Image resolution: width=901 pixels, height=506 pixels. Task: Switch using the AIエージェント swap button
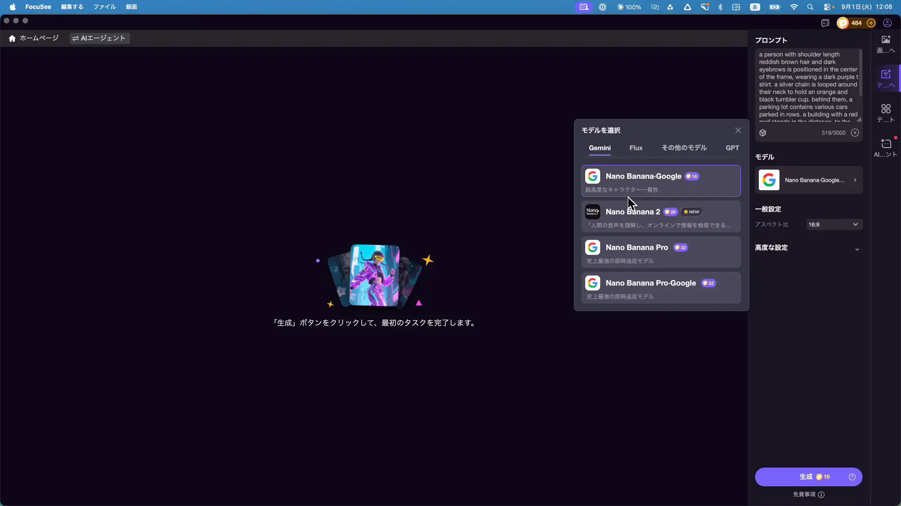(x=99, y=38)
